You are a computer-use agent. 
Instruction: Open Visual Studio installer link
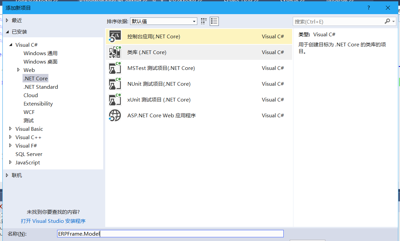(x=53, y=221)
